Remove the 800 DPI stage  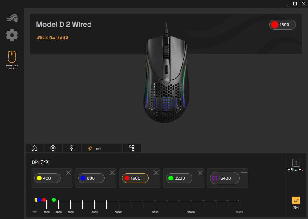[112, 173]
